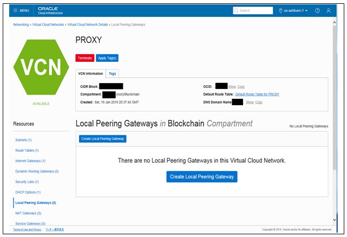Open Subnets (1) resource
This screenshot has width=347, height=237.
(x=23, y=140)
